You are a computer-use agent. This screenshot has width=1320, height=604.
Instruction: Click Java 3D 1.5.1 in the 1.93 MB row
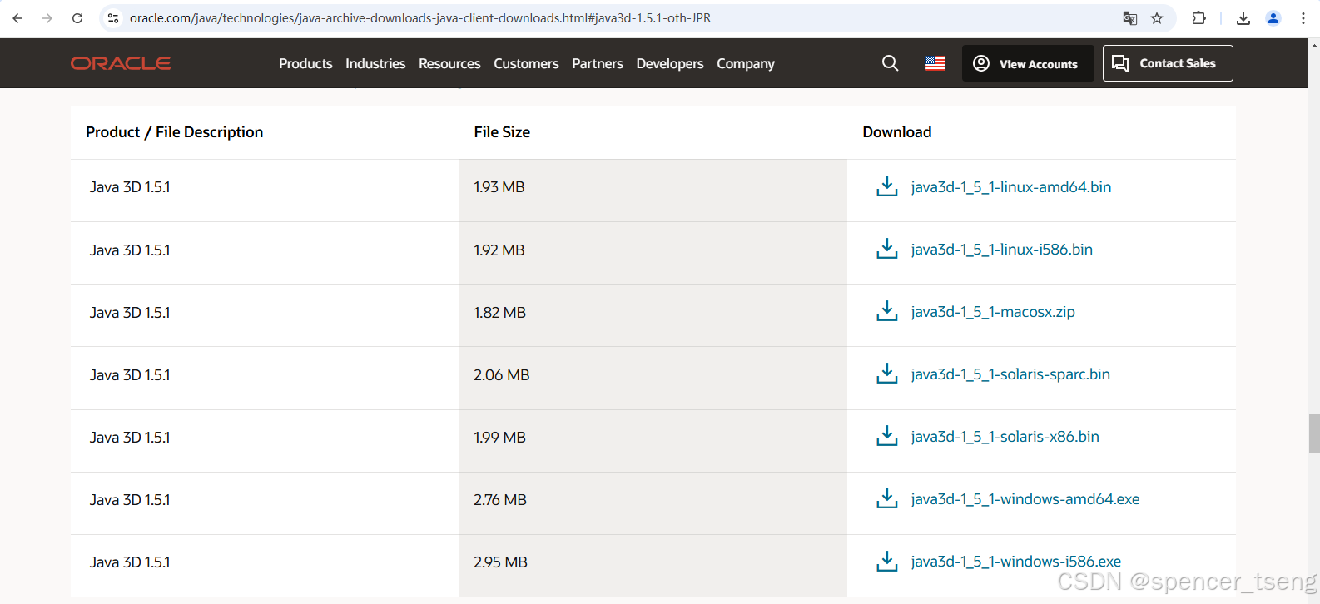coord(130,187)
